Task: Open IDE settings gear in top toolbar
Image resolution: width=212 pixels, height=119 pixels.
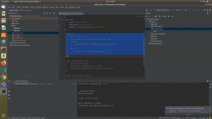Action: point(207,10)
